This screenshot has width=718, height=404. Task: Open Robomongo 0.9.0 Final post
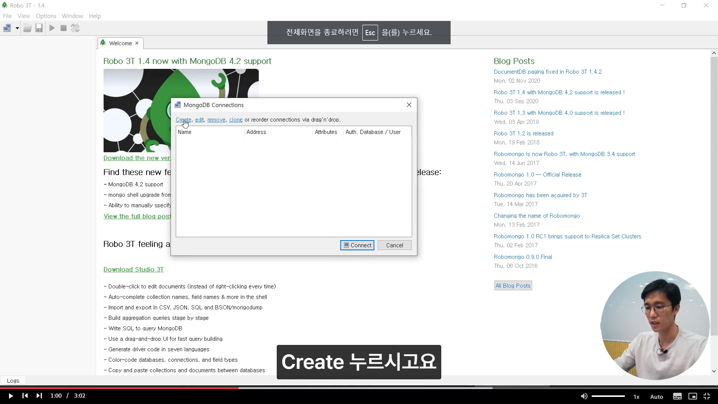[523, 257]
